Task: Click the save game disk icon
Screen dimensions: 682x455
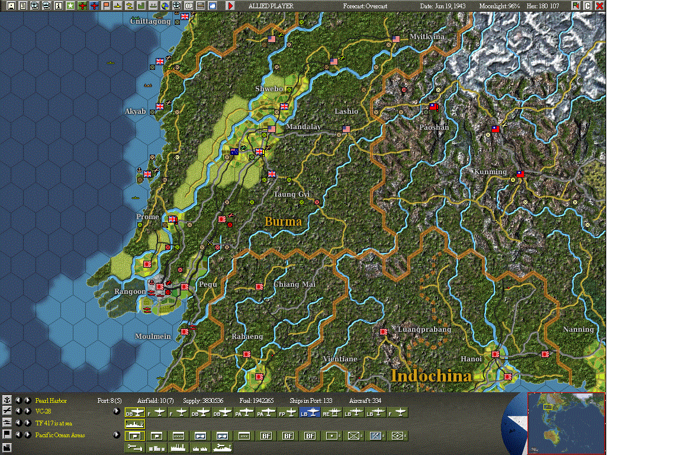Action: click(x=11, y=6)
